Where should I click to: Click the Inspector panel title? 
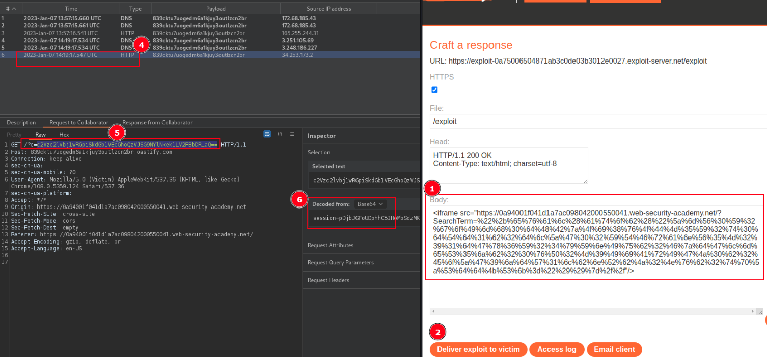pyautogui.click(x=321, y=136)
